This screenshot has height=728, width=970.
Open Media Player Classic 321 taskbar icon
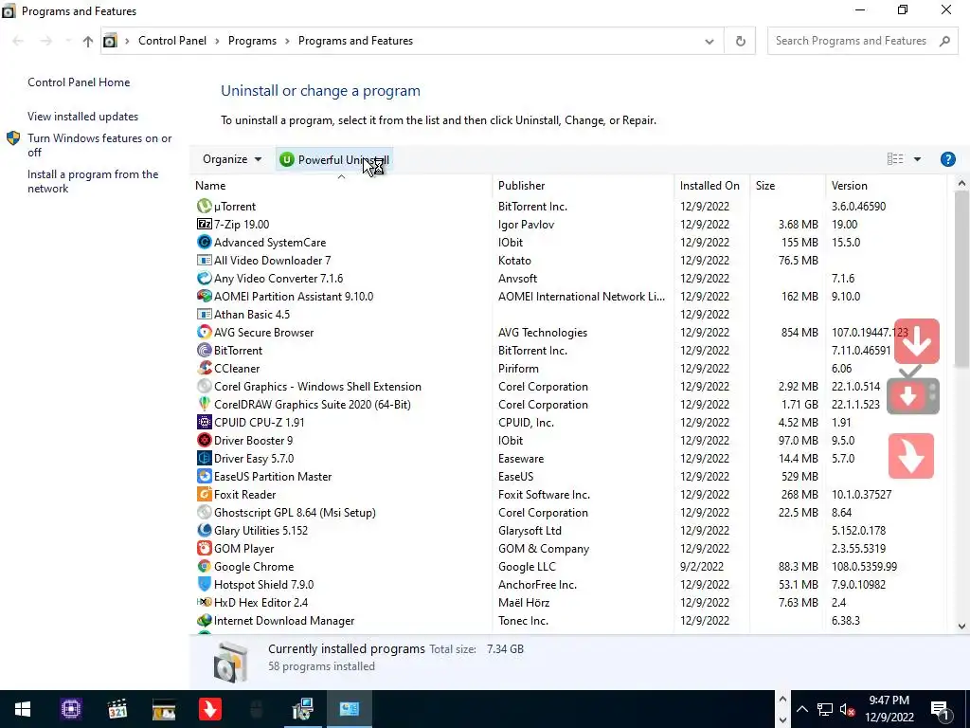tap(117, 709)
